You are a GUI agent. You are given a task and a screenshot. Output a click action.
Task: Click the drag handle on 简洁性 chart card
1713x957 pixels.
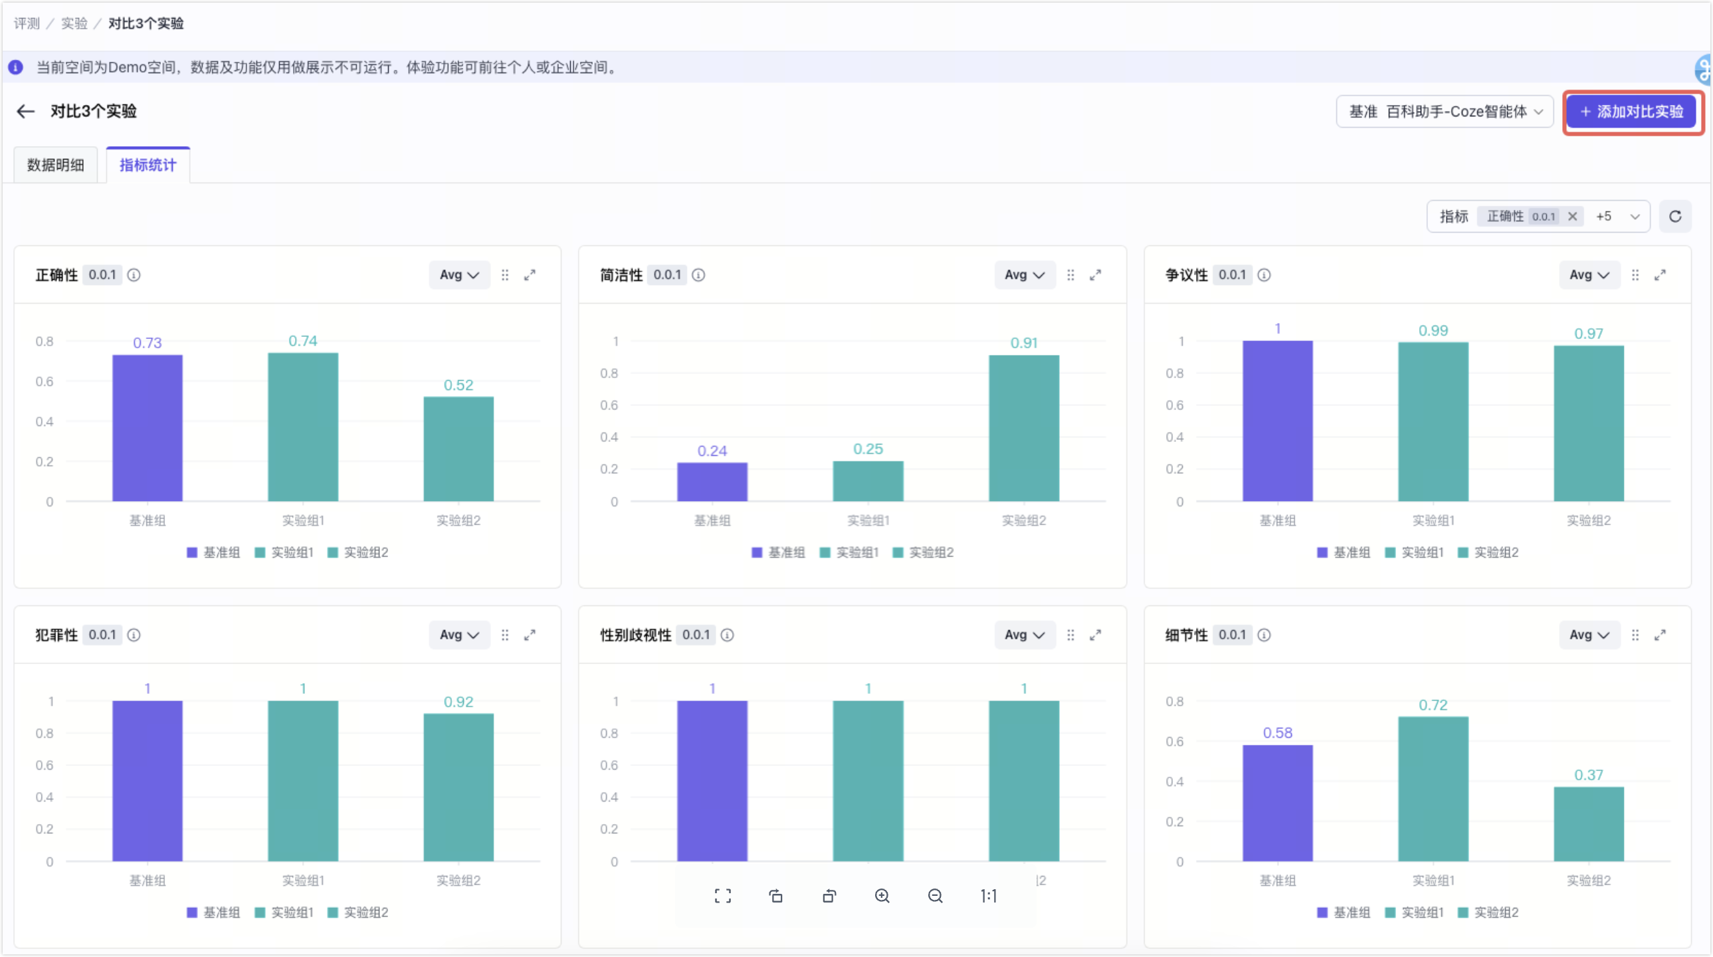pos(1070,274)
